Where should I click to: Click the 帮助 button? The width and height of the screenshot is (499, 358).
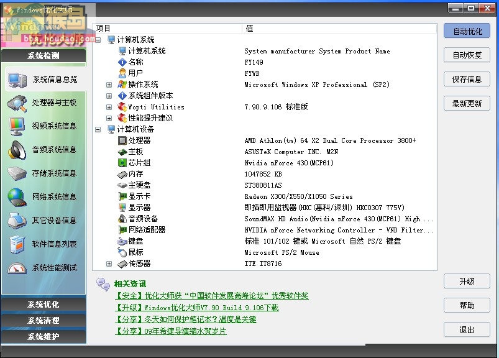467,306
